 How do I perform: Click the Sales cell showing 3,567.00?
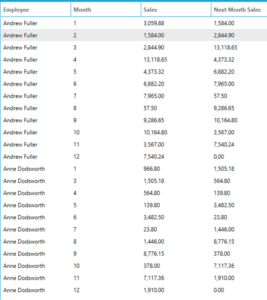(x=154, y=144)
